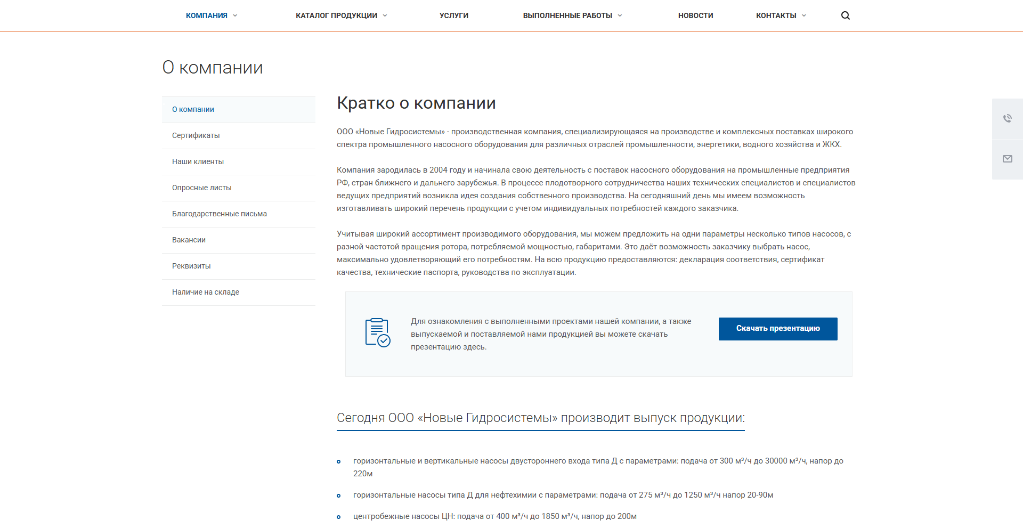Viewport: 1023px width, 528px height.
Task: Open the Услуги menu item
Action: (453, 15)
